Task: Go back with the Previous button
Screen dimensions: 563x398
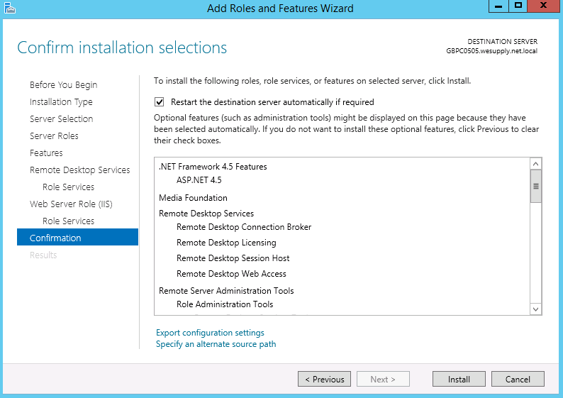Action: [324, 379]
